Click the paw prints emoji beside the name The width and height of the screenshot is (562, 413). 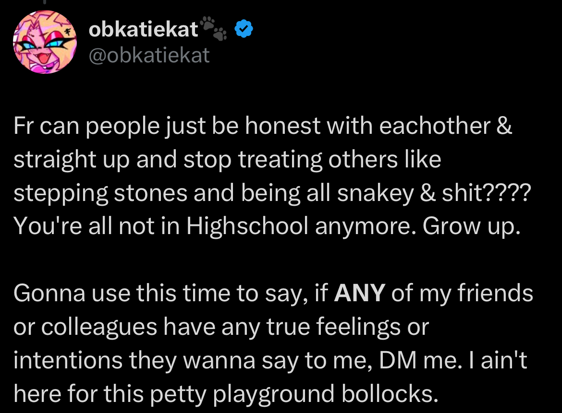(x=213, y=28)
